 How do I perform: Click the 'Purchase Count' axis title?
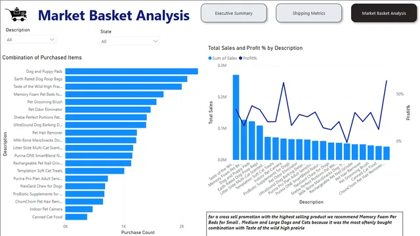pyautogui.click(x=138, y=232)
